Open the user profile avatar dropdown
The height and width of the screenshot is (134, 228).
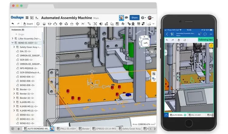(150, 18)
